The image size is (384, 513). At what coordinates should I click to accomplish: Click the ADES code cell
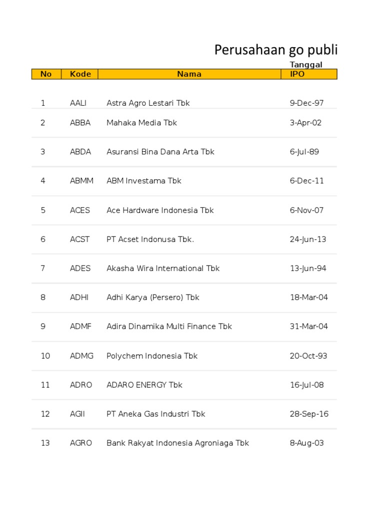coord(80,269)
